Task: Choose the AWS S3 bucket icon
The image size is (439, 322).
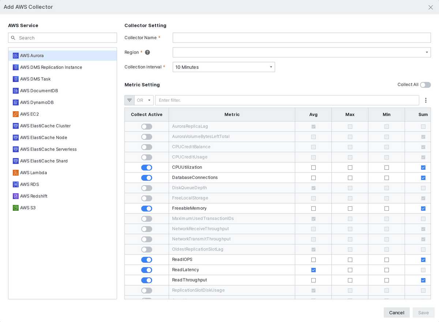Action: [x=16, y=208]
